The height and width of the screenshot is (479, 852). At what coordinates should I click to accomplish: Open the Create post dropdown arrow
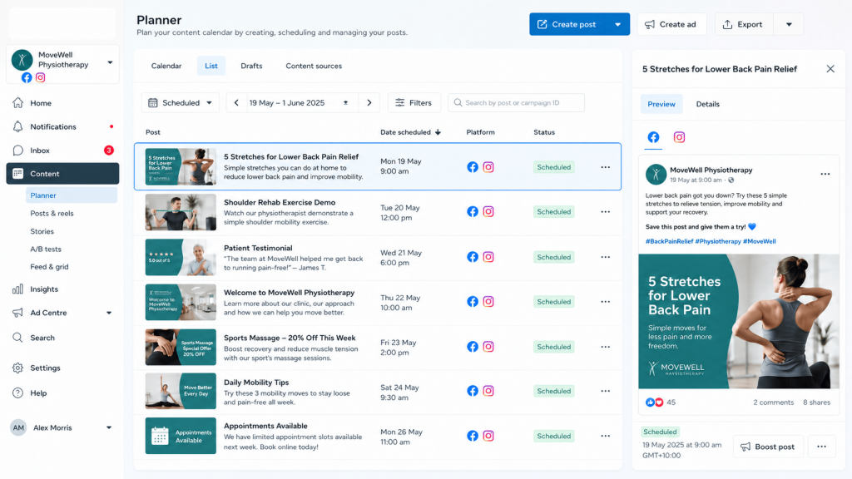point(618,24)
